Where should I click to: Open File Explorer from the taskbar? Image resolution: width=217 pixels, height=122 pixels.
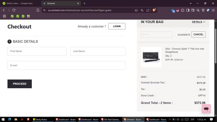pyautogui.click(x=16, y=119)
